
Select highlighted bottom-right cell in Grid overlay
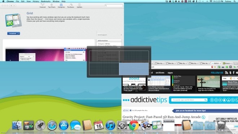click(x=134, y=69)
